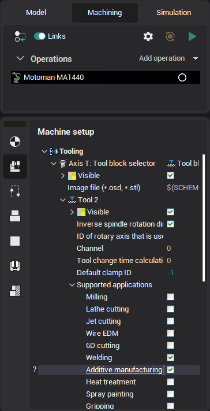Collapse Supported applications group
The width and height of the screenshot is (210, 411).
pos(72,285)
